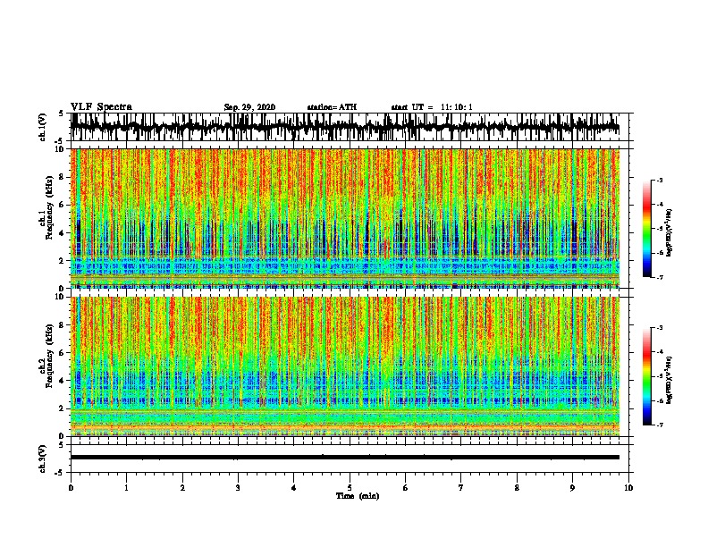Click the "0" tick on the time axis
The width and height of the screenshot is (708, 547).
pos(71,488)
